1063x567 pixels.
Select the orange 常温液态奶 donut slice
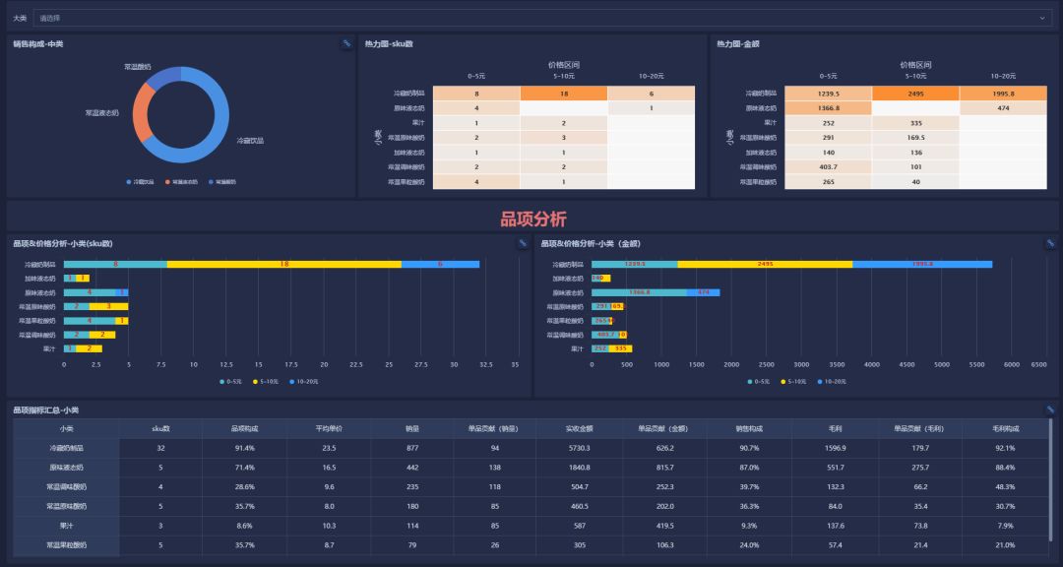[141, 113]
